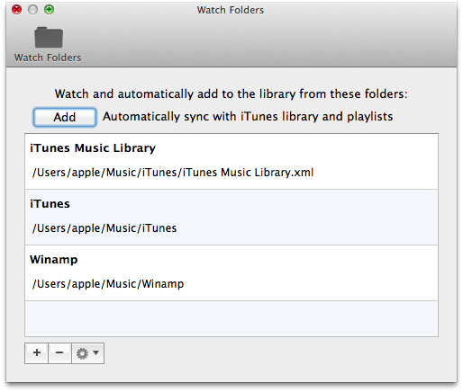Screen dimensions: 463x392
Task: Click the Watch Folders window title text
Action: tap(231, 10)
